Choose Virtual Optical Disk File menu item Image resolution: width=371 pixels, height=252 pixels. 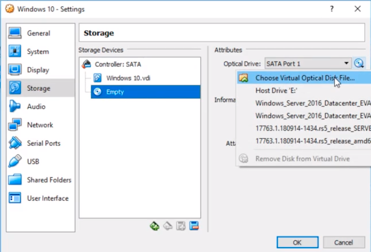pos(304,78)
